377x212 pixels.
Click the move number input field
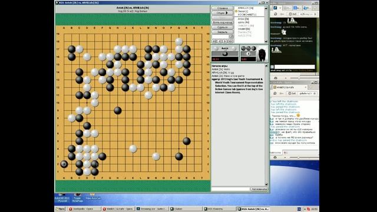click(x=220, y=37)
